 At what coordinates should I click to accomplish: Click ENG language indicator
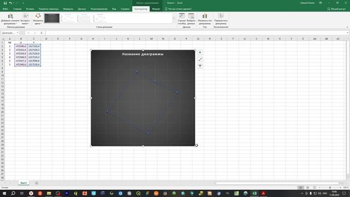click(325, 193)
